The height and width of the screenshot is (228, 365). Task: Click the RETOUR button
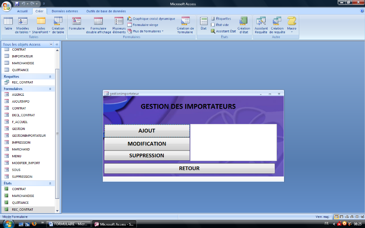[189, 168]
